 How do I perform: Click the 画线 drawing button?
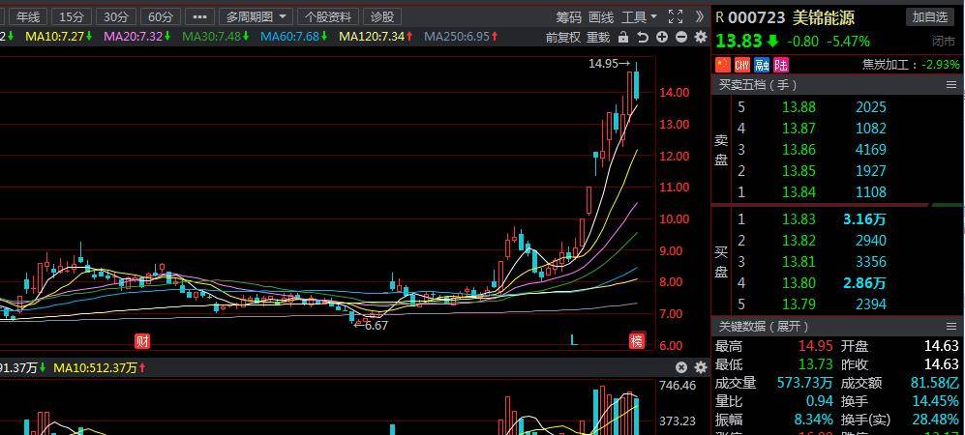[x=601, y=16]
